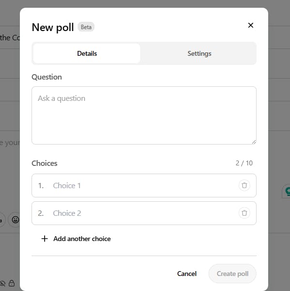Click into the Choice 2 field

(x=144, y=213)
